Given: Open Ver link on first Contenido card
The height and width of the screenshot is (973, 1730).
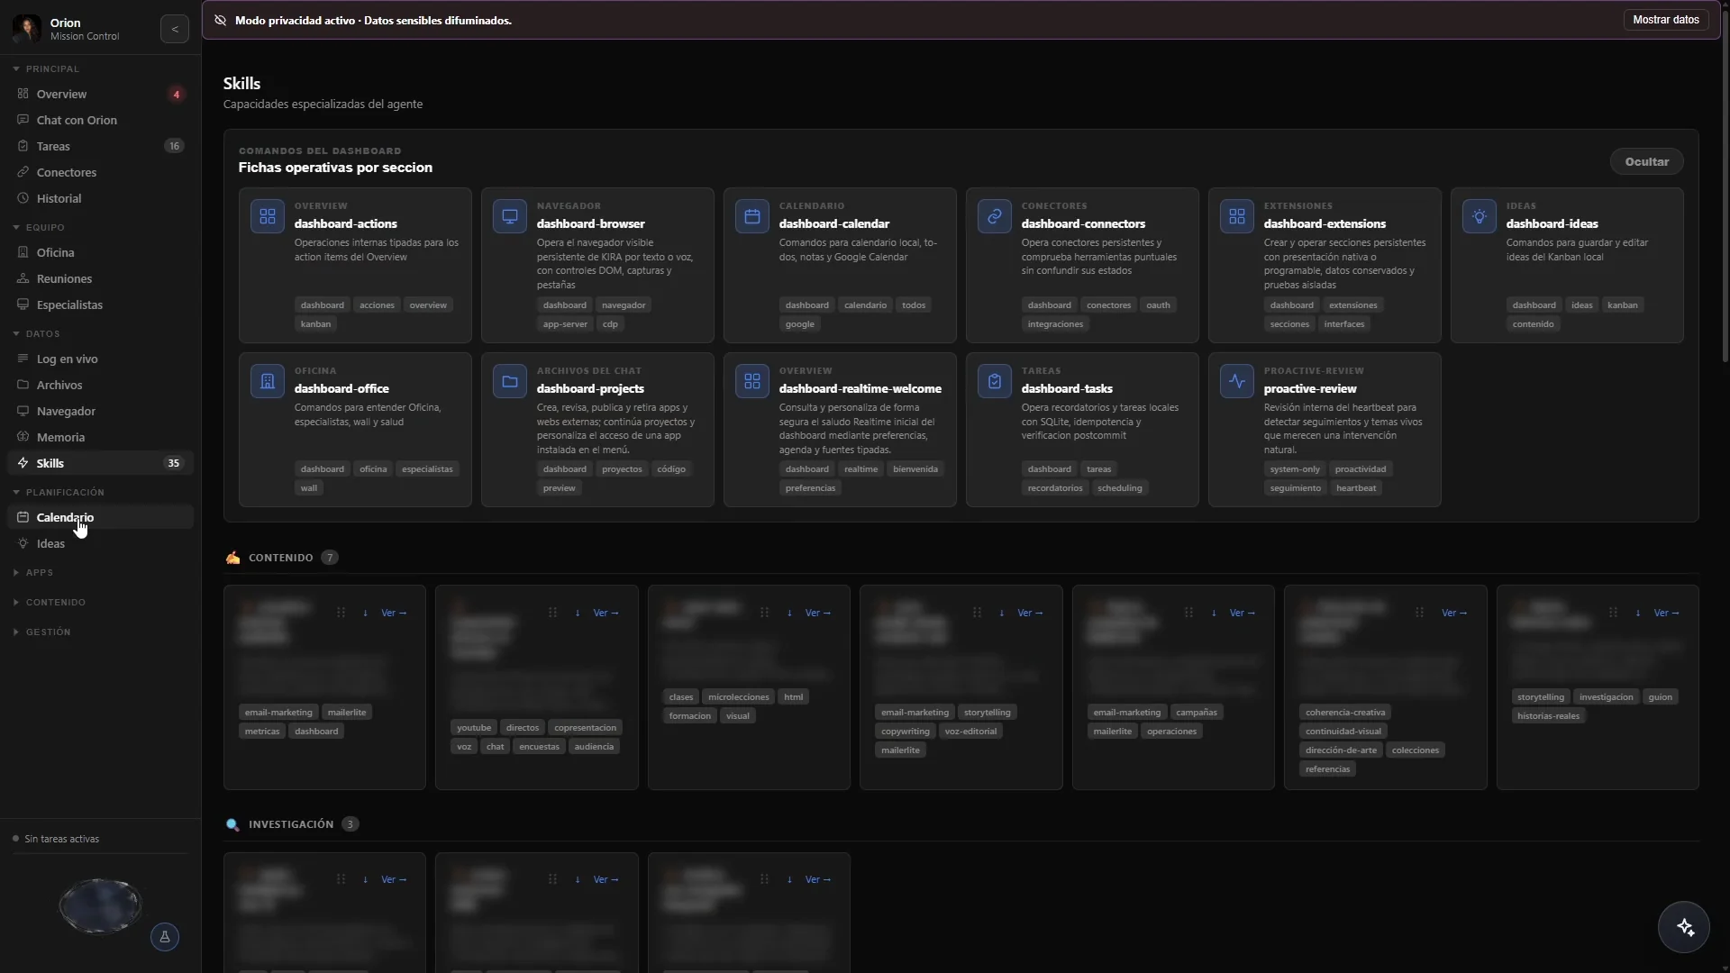Looking at the screenshot, I should click(x=394, y=613).
